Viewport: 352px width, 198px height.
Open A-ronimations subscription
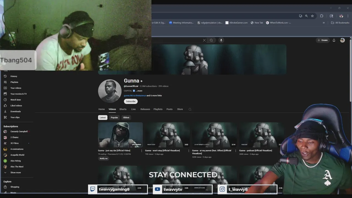point(16,149)
